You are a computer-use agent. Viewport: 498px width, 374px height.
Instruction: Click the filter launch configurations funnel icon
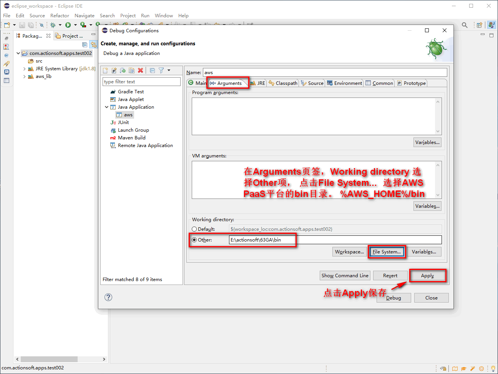(161, 71)
